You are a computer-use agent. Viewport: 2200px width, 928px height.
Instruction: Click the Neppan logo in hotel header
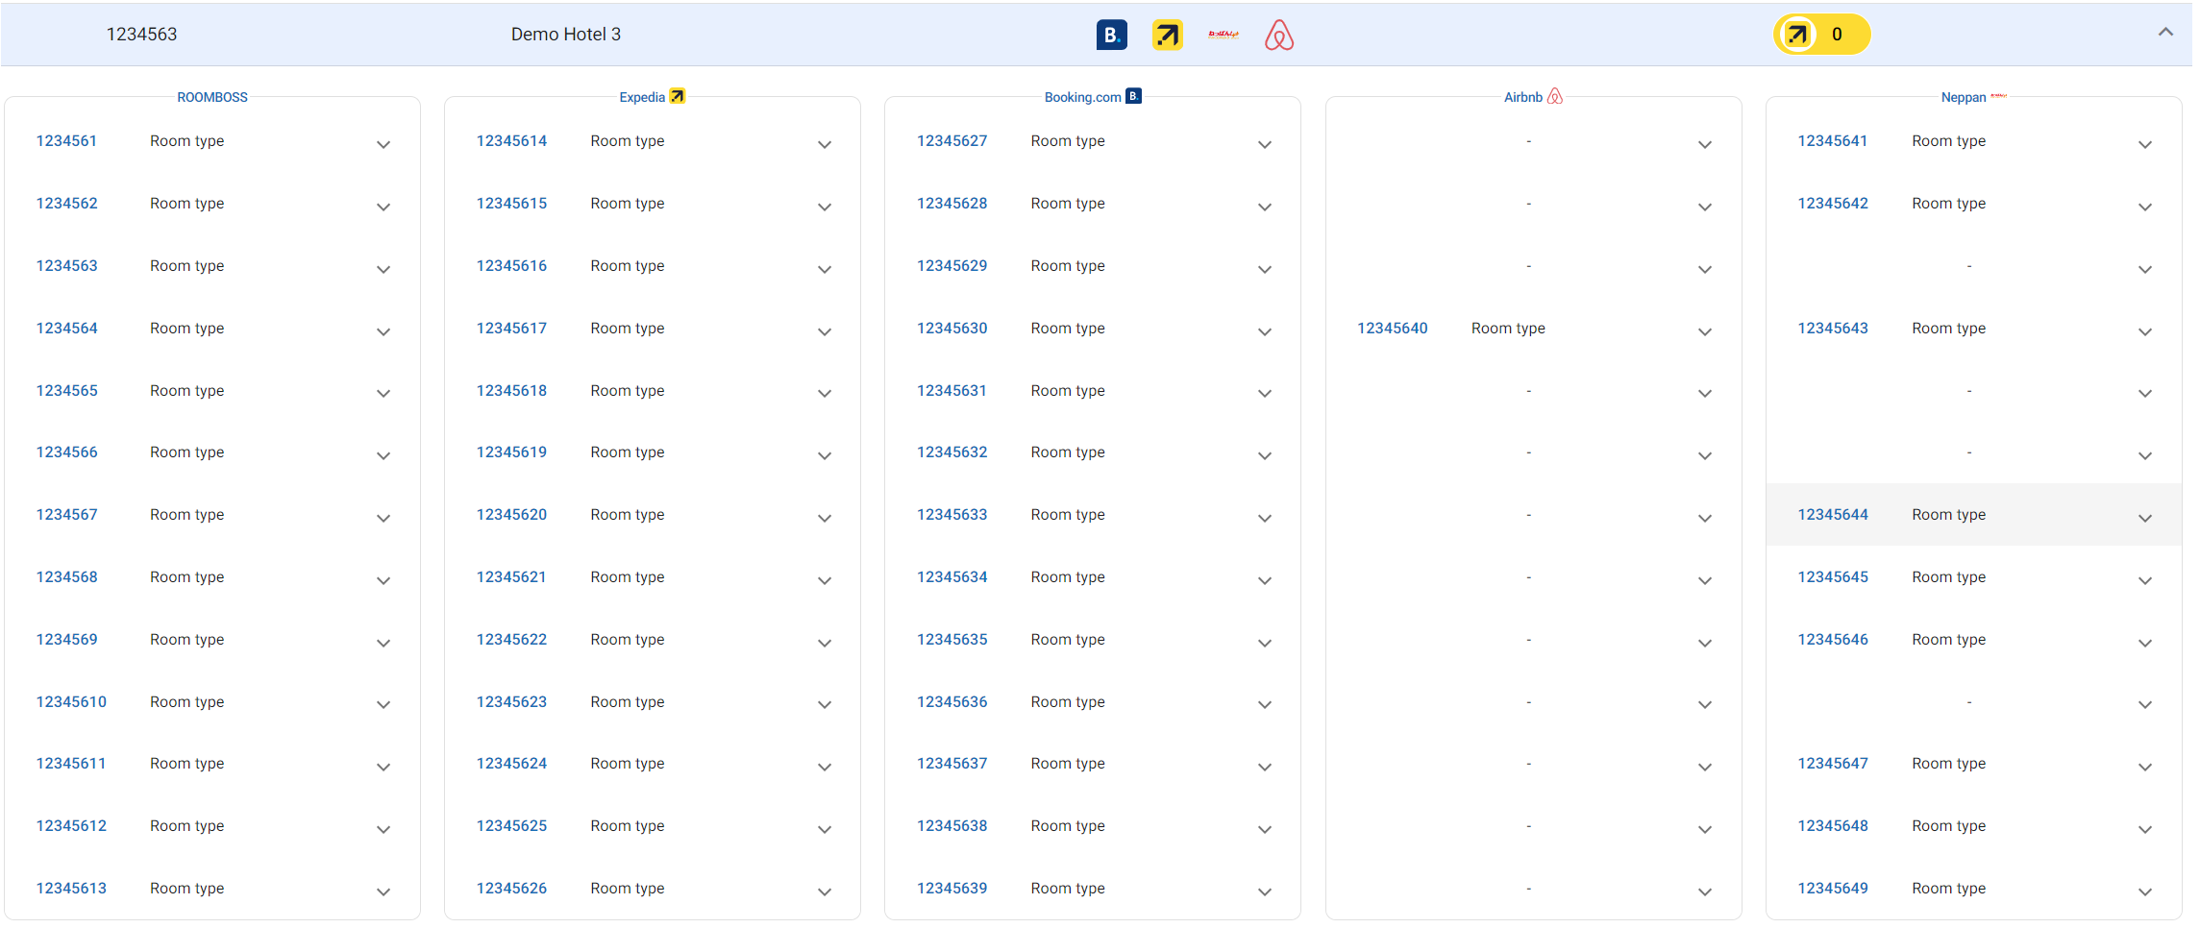tap(1223, 35)
